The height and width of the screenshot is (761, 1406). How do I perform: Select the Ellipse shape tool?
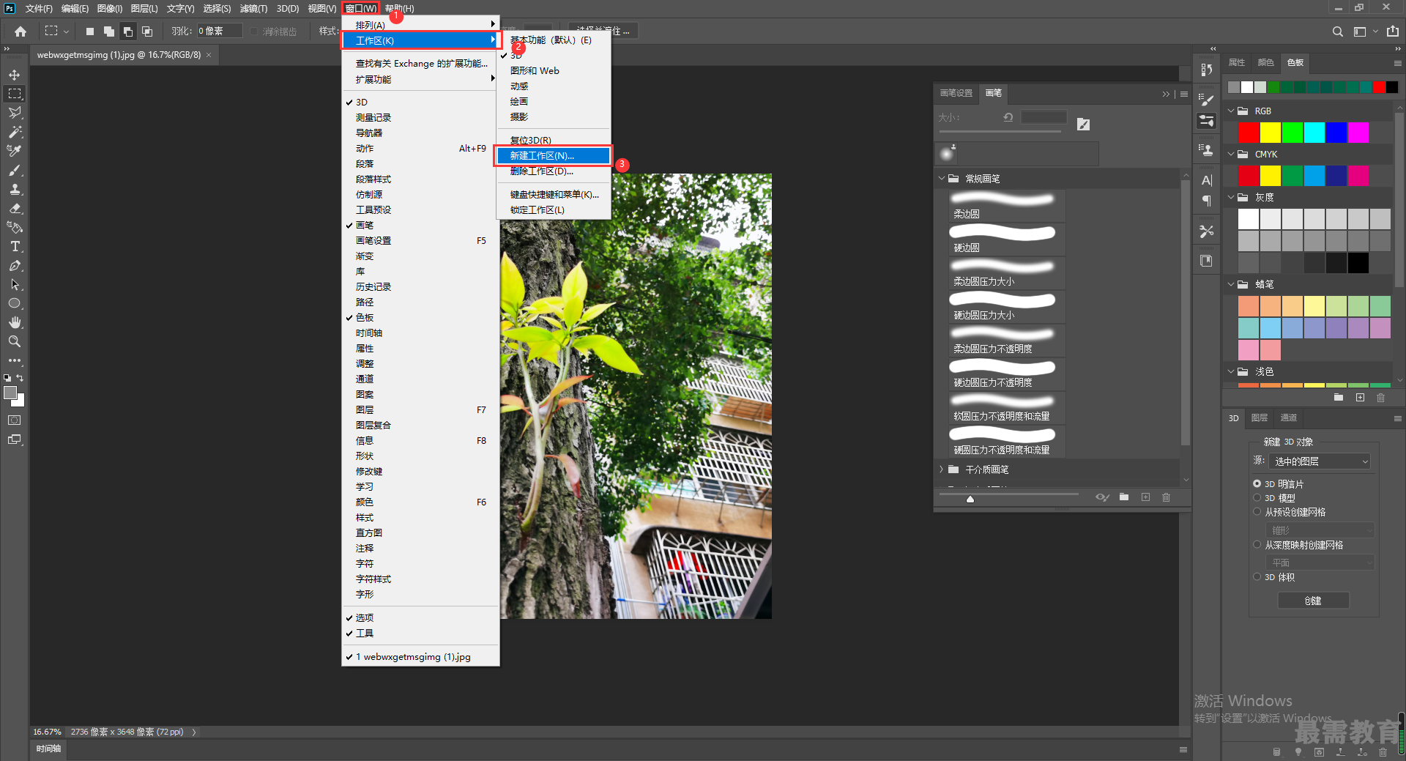[15, 303]
